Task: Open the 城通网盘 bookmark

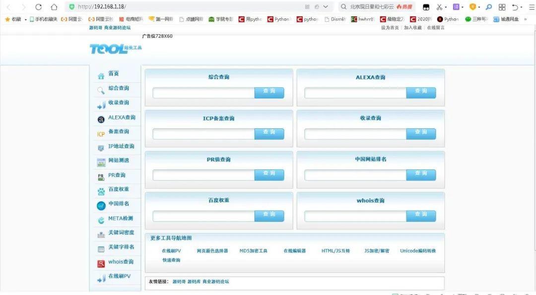Action: click(x=506, y=19)
